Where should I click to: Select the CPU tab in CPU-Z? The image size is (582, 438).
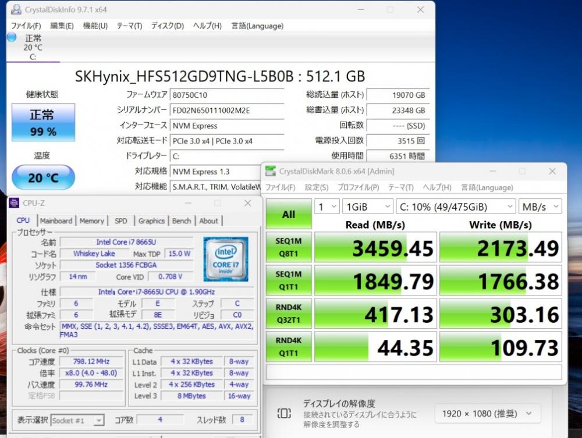click(23, 220)
